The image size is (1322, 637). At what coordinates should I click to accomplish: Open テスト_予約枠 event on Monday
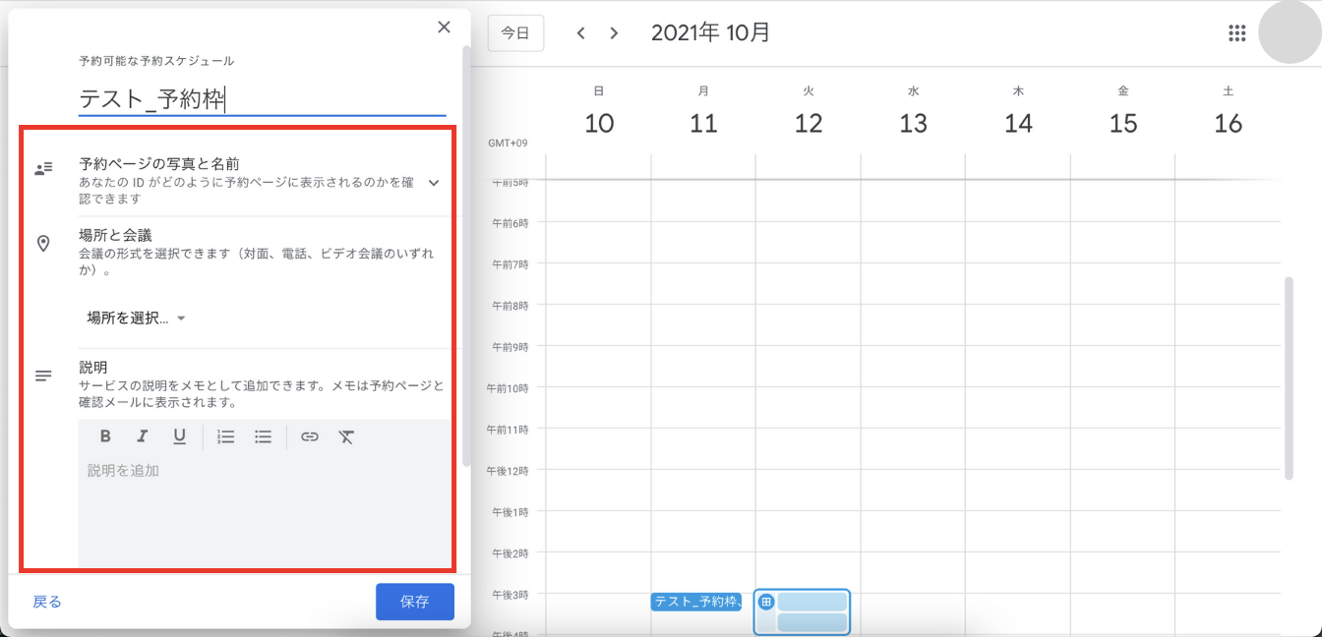696,602
